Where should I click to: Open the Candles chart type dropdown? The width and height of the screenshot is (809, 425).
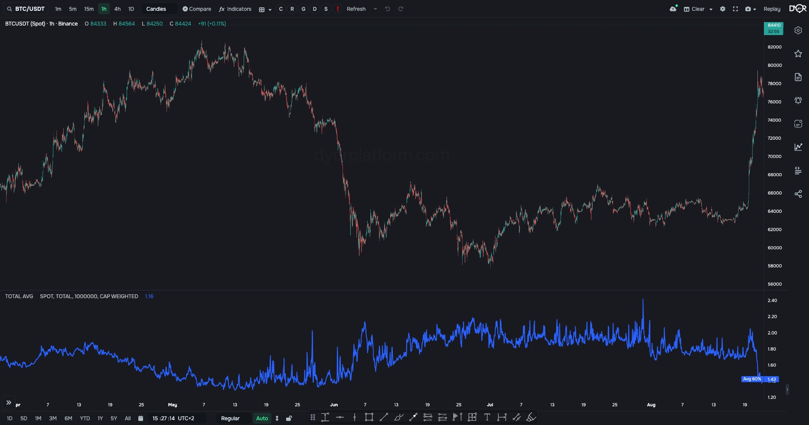tap(159, 9)
